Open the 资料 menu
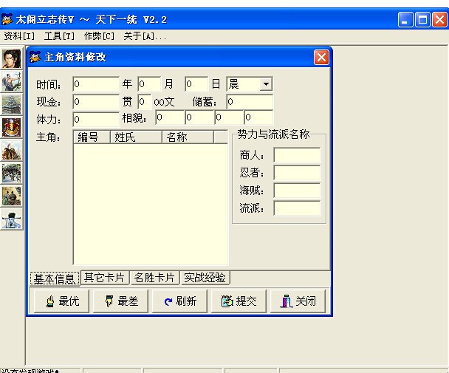 (19, 35)
